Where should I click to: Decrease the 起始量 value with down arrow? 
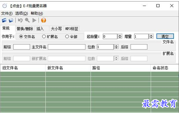120,38
